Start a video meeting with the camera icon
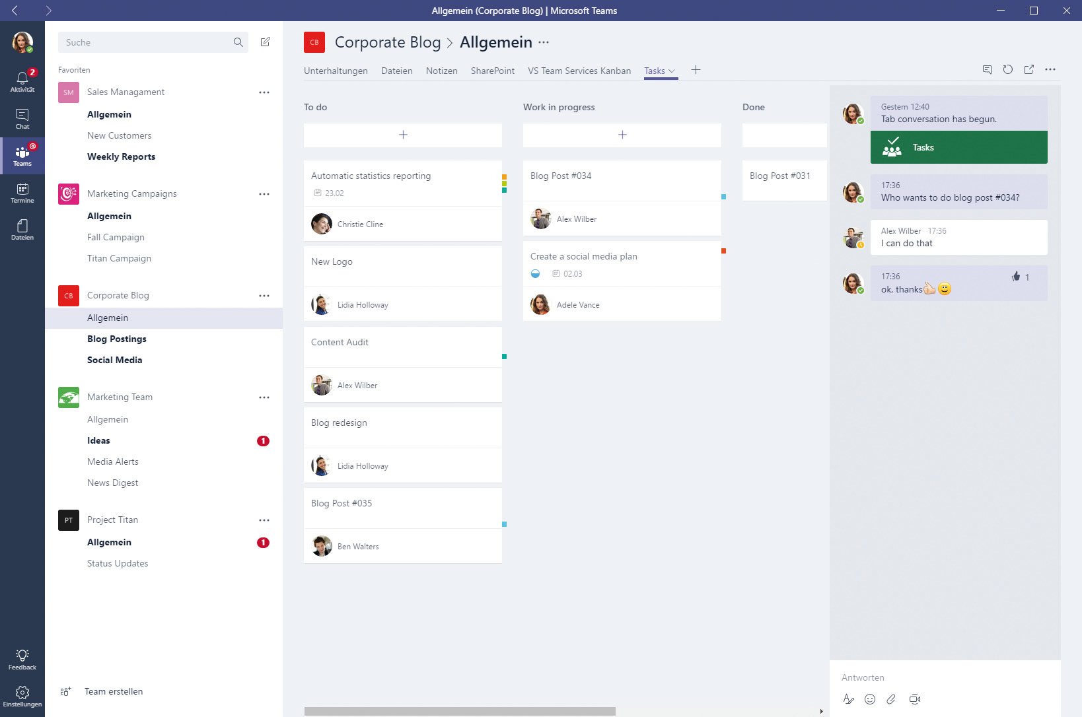 (x=915, y=699)
